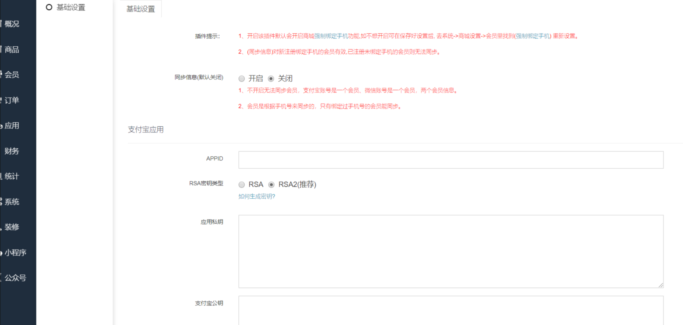Select 关闭 radio for sync info

tap(271, 79)
